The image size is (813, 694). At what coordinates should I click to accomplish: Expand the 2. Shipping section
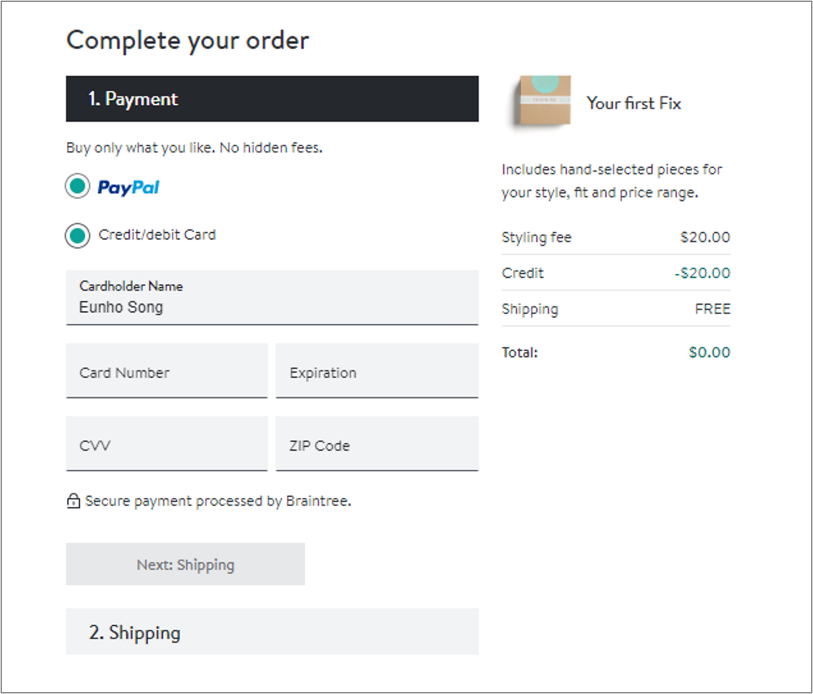pos(272,632)
